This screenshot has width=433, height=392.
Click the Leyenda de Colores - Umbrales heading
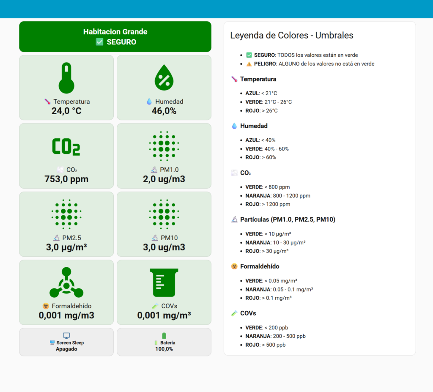tap(292, 36)
